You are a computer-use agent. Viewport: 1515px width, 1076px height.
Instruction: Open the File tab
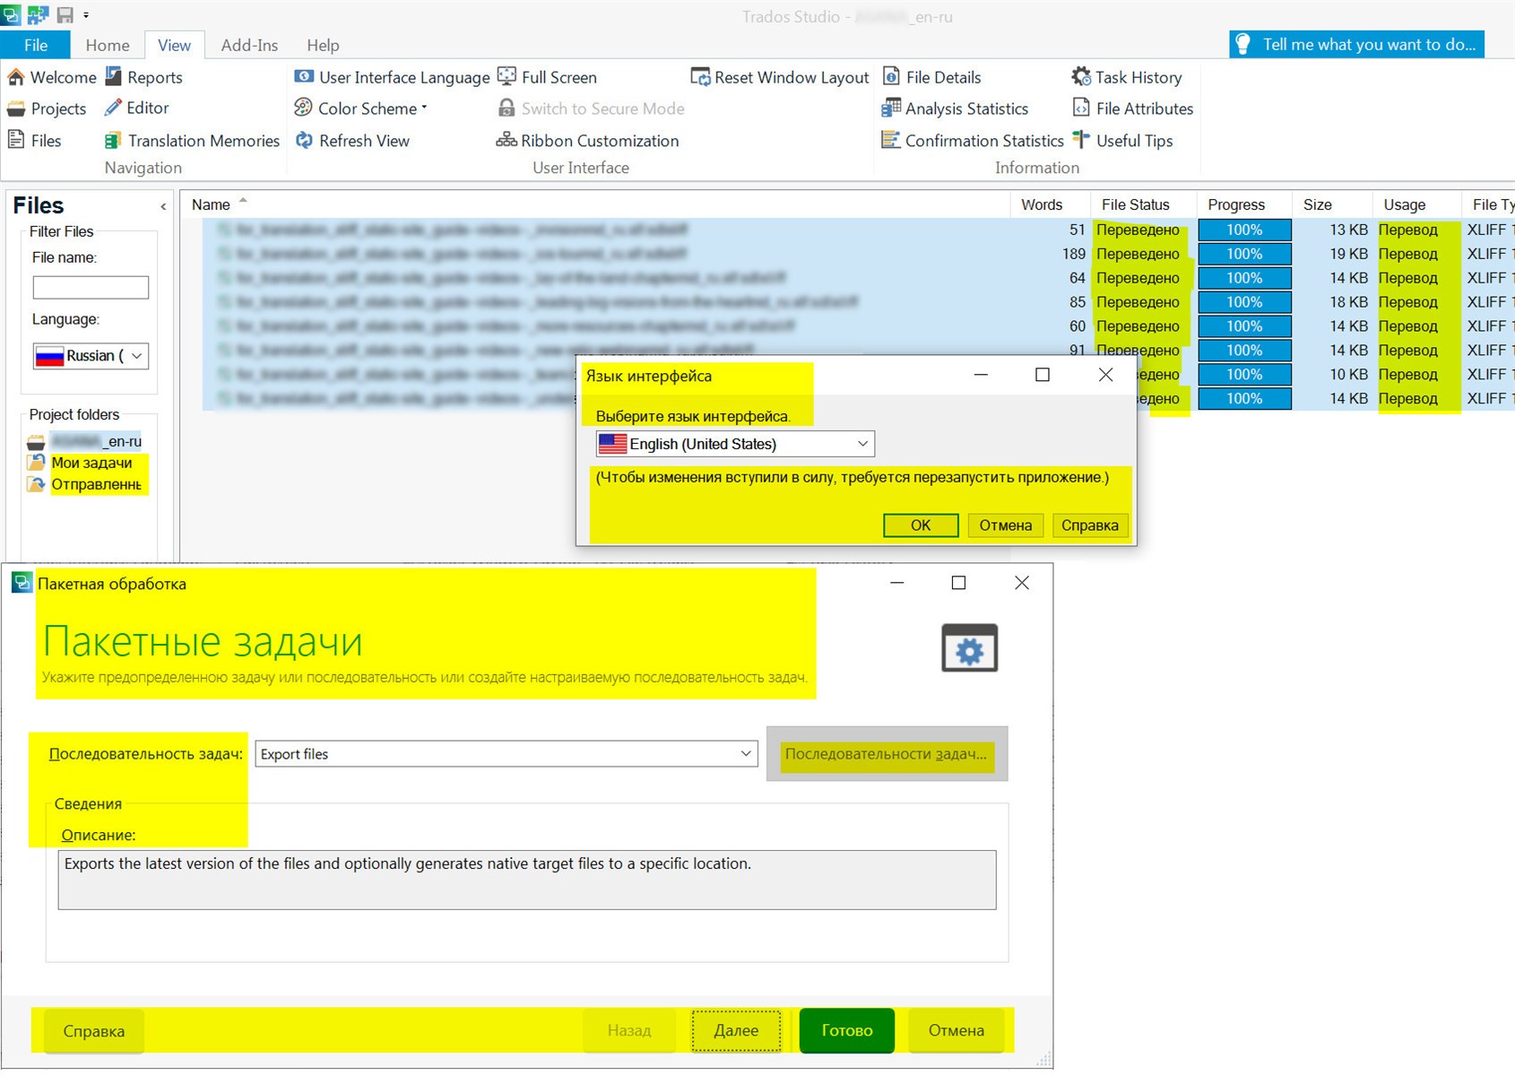[x=36, y=45]
